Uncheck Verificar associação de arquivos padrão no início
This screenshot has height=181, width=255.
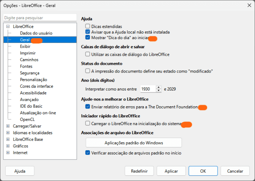click(87, 153)
